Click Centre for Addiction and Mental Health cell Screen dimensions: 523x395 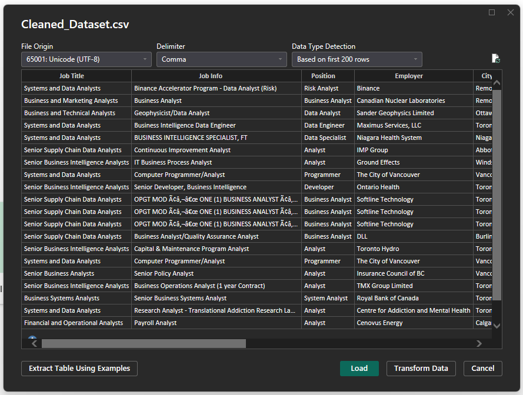[414, 310]
